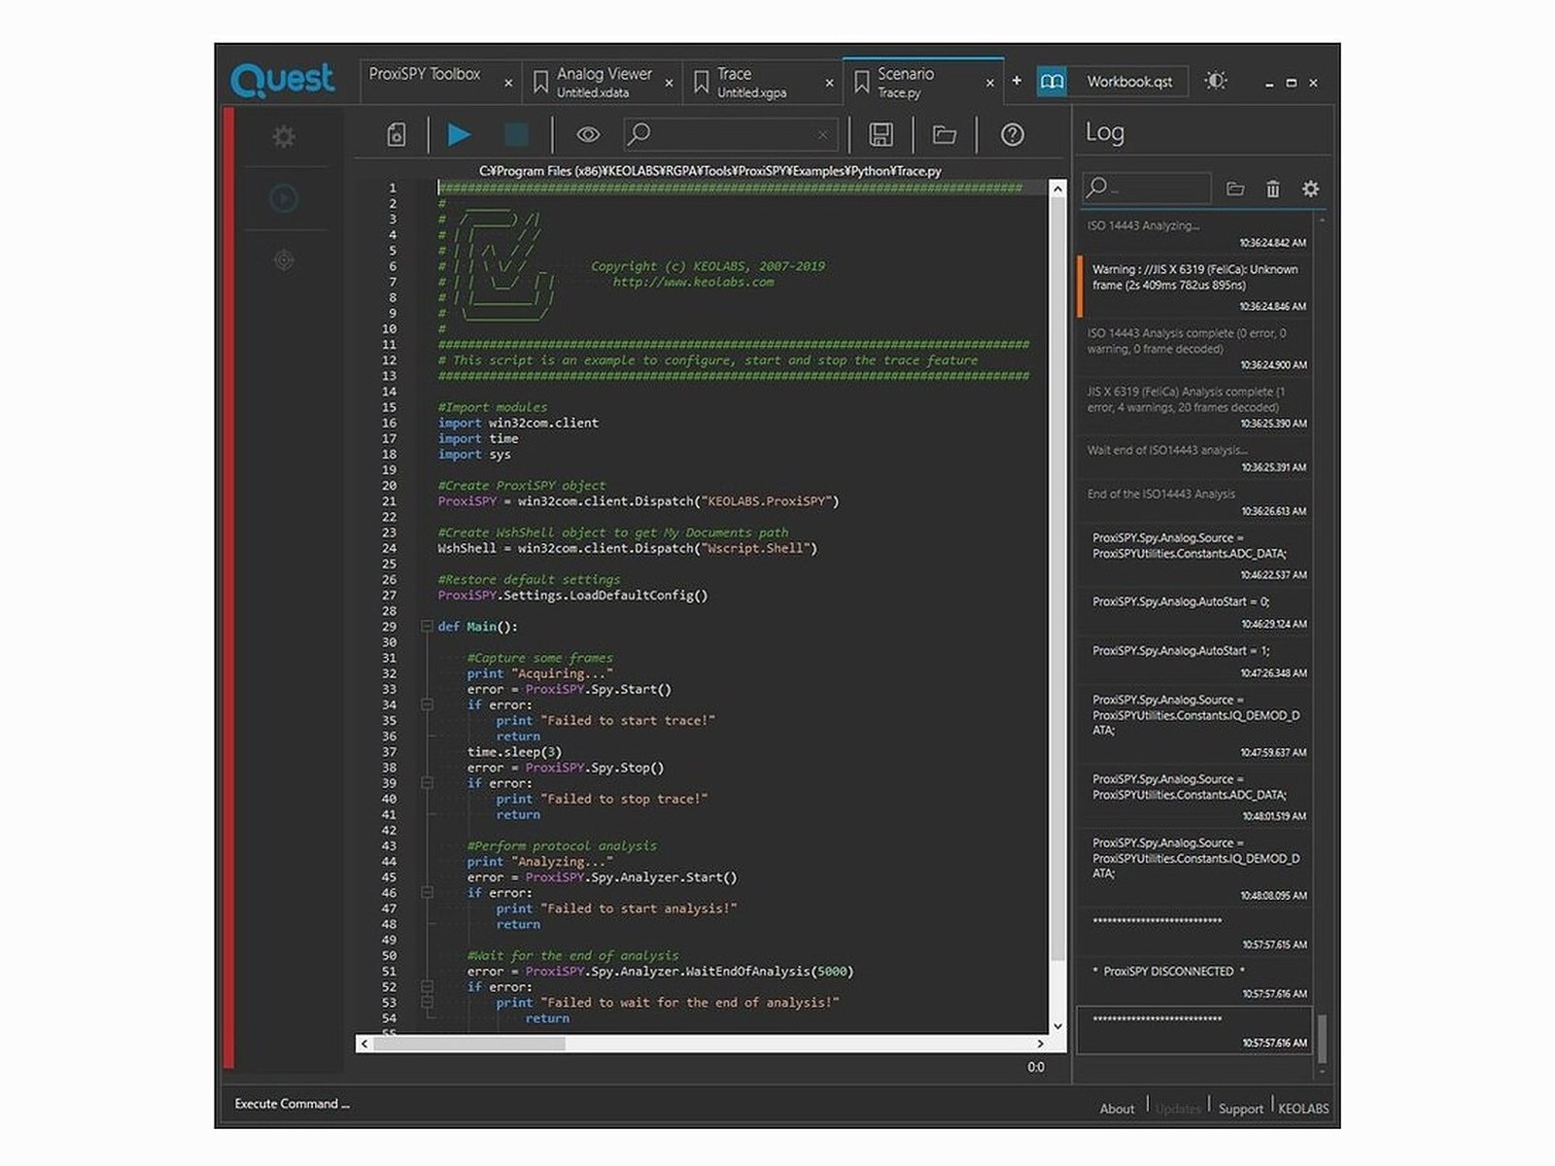
Task: Click the editor horizontal scrollbar right arrow
Action: click(1040, 1044)
